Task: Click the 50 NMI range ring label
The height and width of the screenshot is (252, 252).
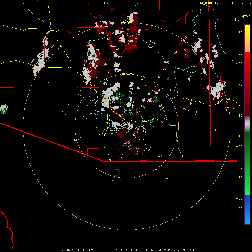Action: point(127,74)
